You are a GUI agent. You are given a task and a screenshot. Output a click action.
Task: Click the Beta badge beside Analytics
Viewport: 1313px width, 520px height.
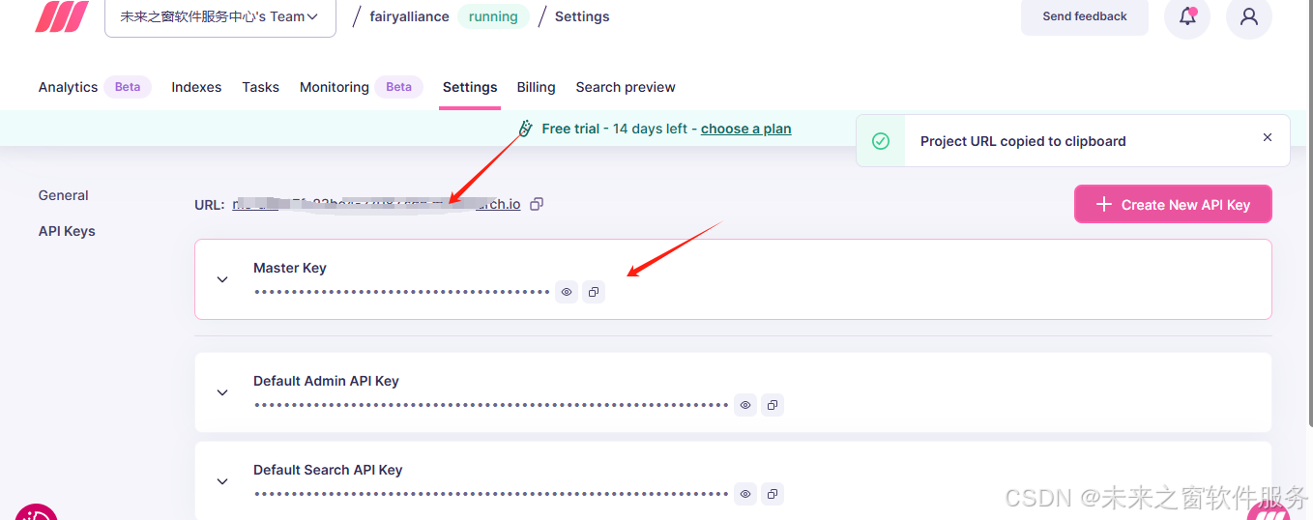(x=128, y=87)
